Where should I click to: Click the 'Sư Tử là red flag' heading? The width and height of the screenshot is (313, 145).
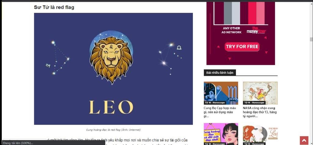(x=54, y=7)
